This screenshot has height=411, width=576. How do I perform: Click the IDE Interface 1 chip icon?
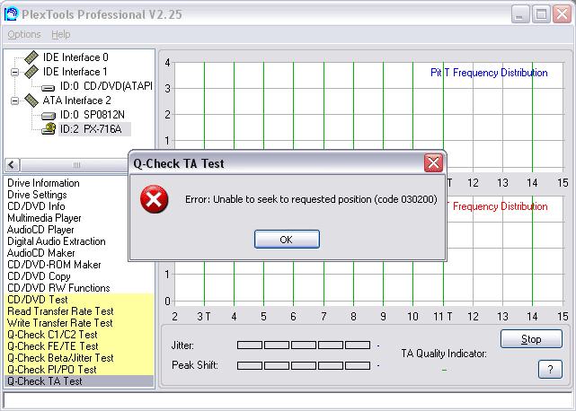coord(31,72)
